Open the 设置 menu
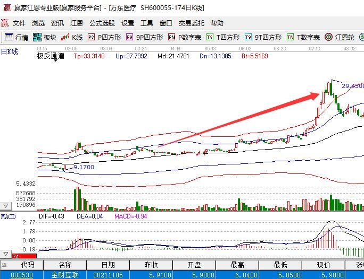The image size is (364, 279). (128, 23)
